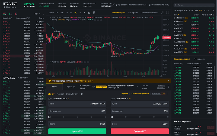Open order book more options menu
The height and width of the screenshot is (136, 217).
point(43,14)
